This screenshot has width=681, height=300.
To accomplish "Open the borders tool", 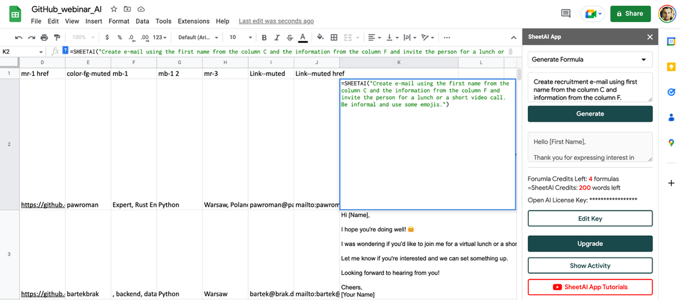I will (x=334, y=37).
